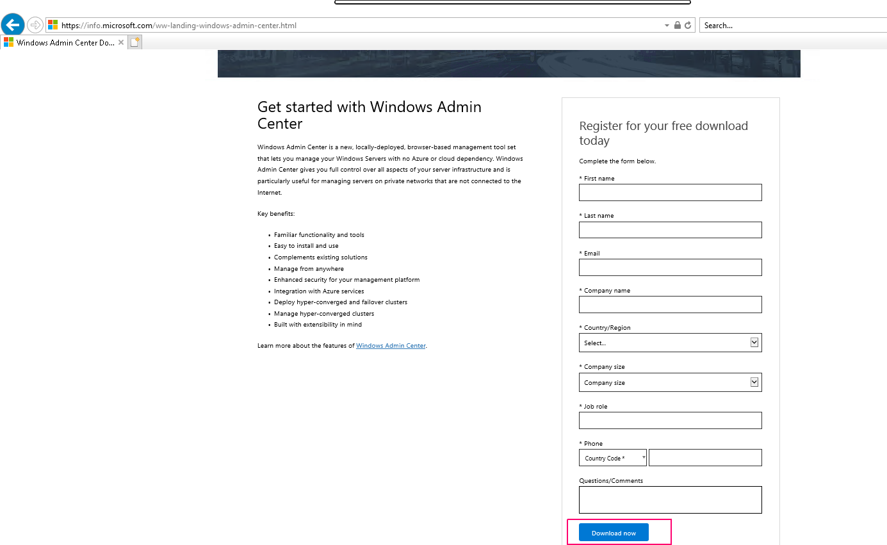The width and height of the screenshot is (887, 545).
Task: Open the Country Code dropdown
Action: tap(613, 458)
